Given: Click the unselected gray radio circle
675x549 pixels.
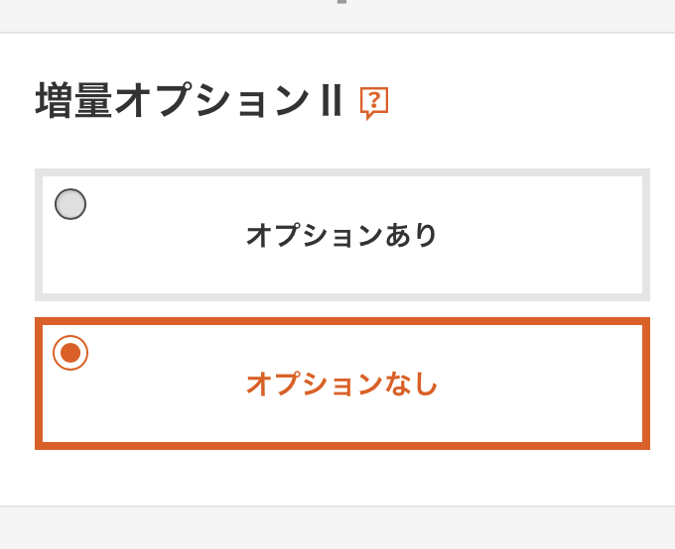Looking at the screenshot, I should [70, 204].
